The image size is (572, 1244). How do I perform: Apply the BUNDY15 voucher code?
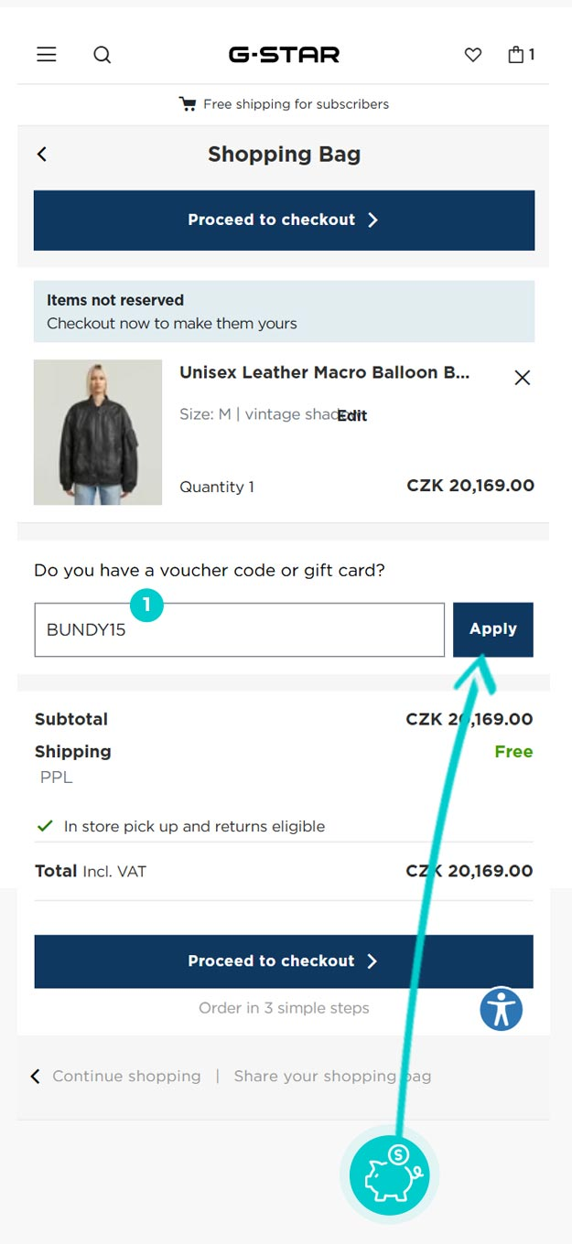(492, 628)
